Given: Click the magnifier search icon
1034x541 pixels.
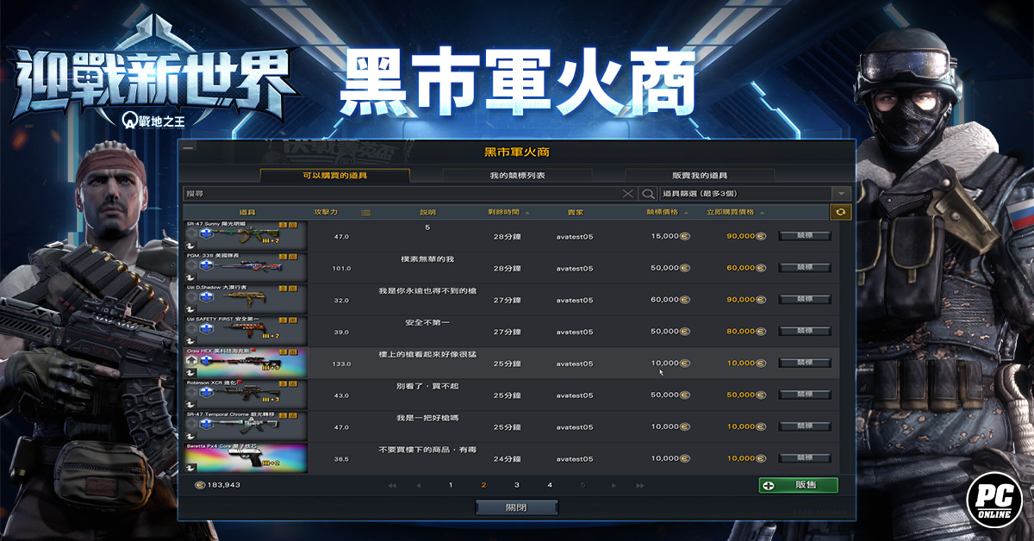Looking at the screenshot, I should pyautogui.click(x=649, y=194).
